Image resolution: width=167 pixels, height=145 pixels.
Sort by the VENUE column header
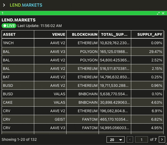point(50,34)
